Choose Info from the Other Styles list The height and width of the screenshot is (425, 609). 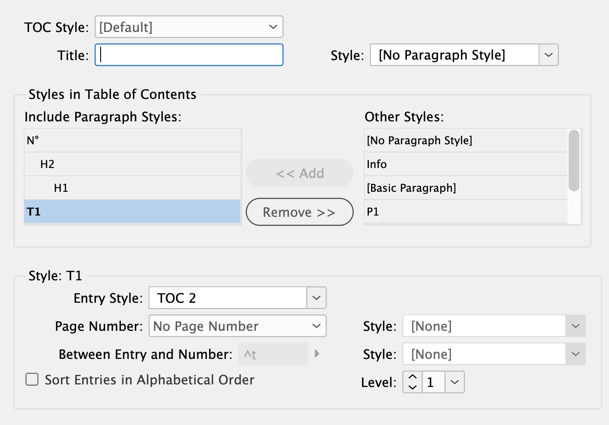point(466,164)
